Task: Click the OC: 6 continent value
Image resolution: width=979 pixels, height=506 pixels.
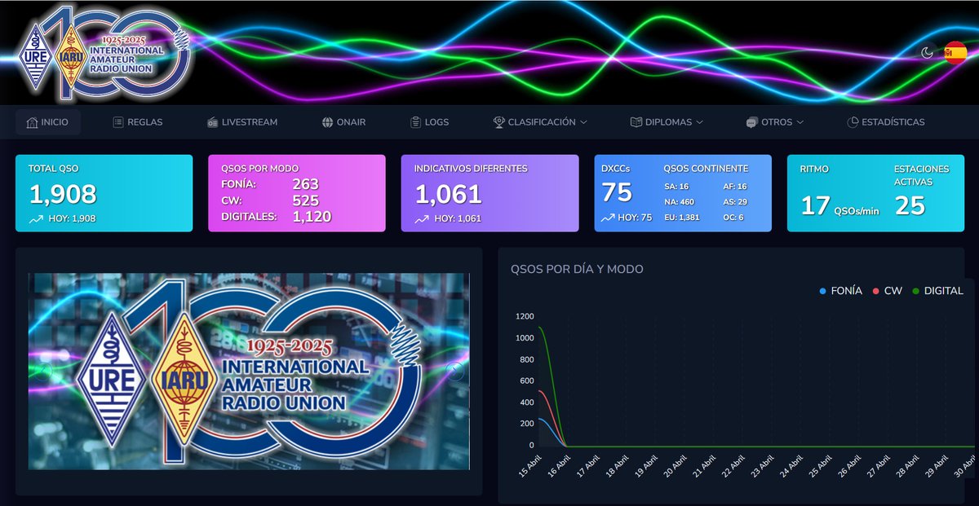Action: tap(733, 218)
